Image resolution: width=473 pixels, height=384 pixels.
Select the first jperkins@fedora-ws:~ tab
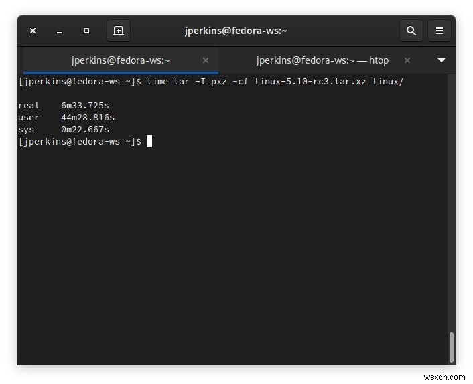121,60
